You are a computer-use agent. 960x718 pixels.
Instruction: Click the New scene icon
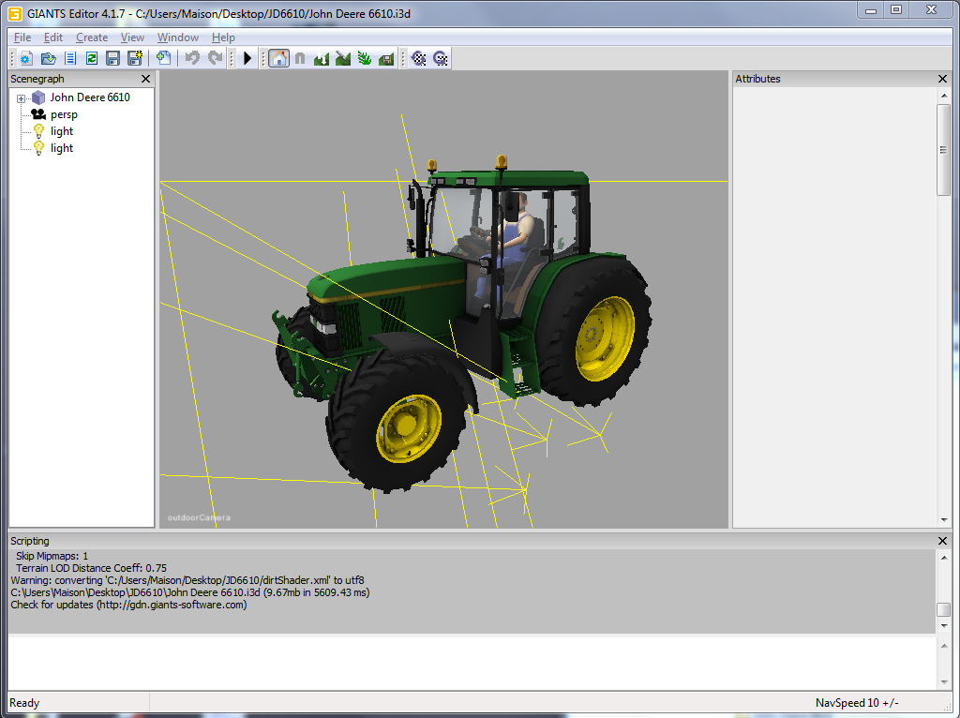25,59
